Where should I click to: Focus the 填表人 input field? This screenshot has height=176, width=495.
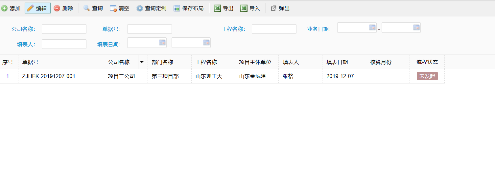click(x=64, y=44)
